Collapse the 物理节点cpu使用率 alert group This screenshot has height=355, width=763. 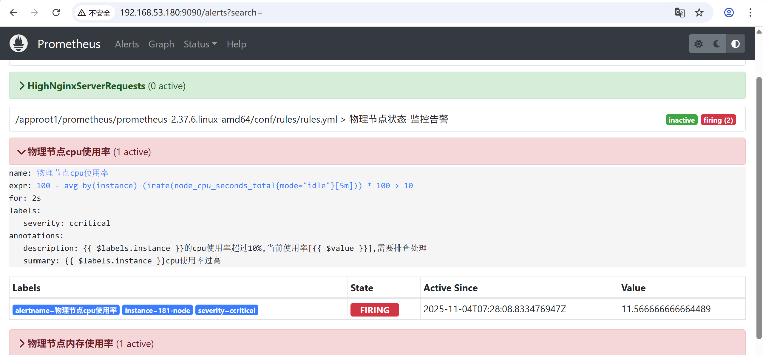[x=69, y=152]
